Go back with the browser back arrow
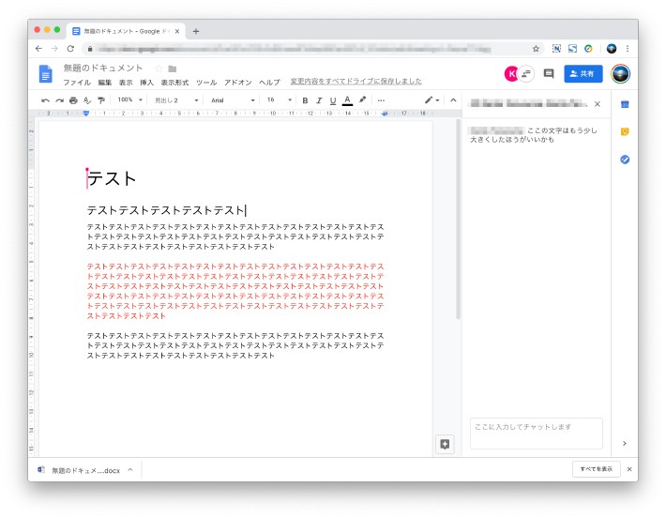Viewport: 666px width, 518px height. tap(38, 49)
